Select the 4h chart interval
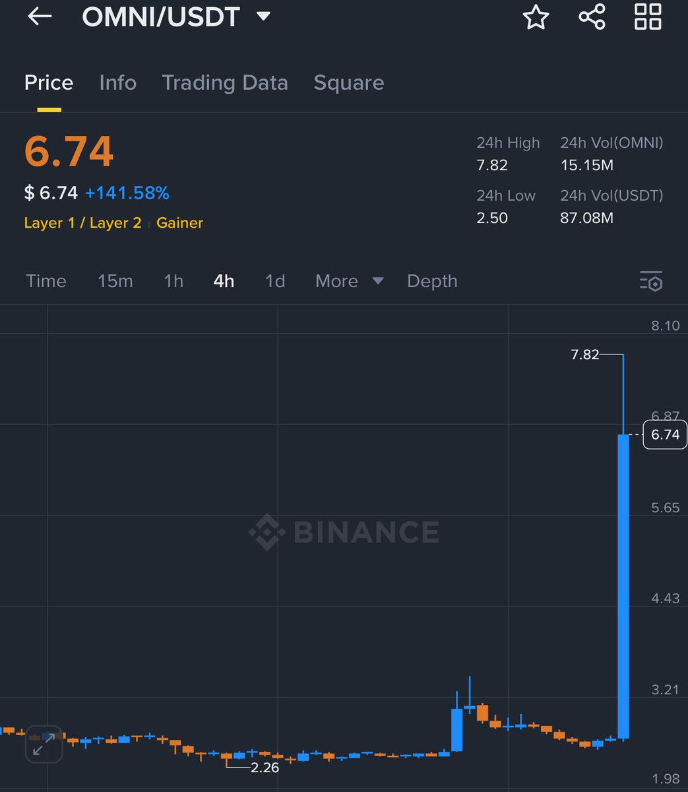Screen dimensions: 688x792 point(224,281)
